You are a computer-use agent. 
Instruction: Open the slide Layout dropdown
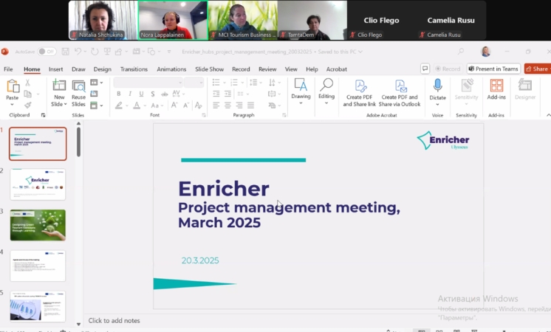click(96, 83)
